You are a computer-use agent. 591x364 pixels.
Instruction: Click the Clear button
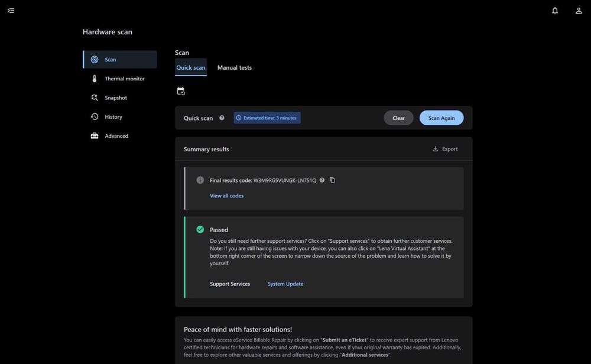pyautogui.click(x=398, y=118)
